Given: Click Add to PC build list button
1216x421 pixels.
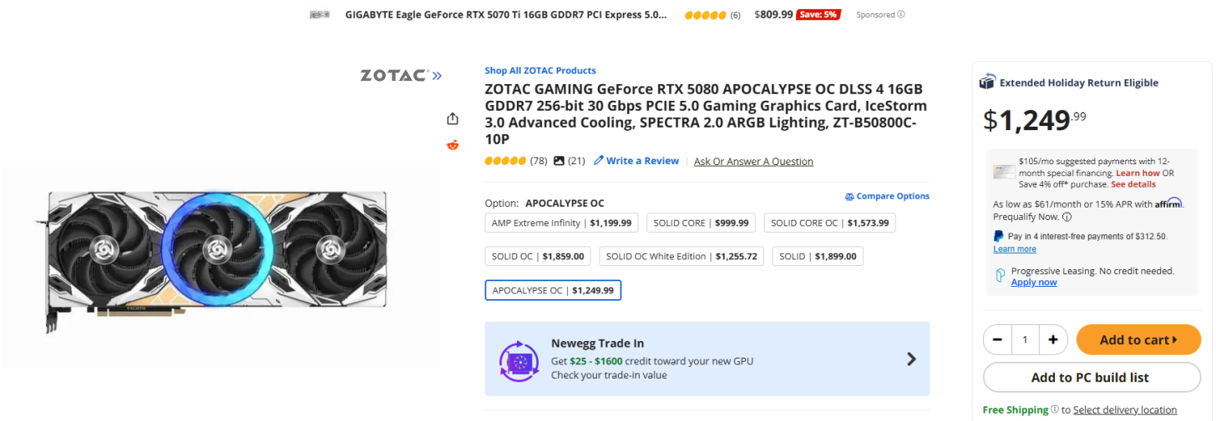Looking at the screenshot, I should click(1090, 378).
